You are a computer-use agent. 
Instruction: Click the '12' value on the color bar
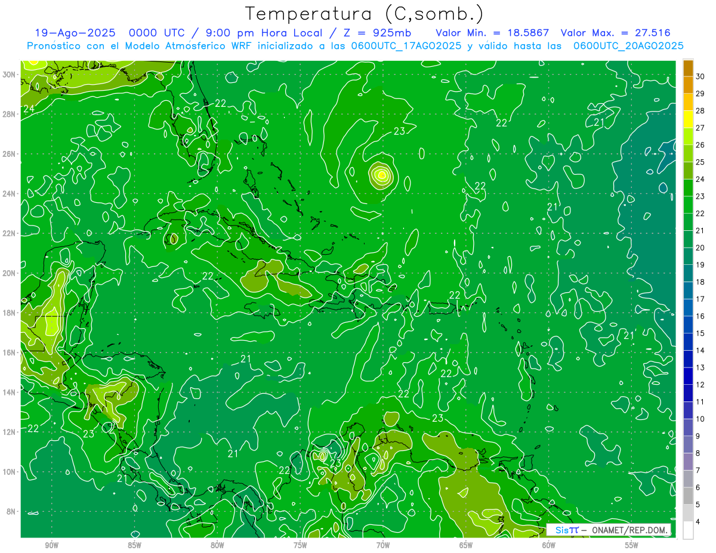(x=700, y=385)
